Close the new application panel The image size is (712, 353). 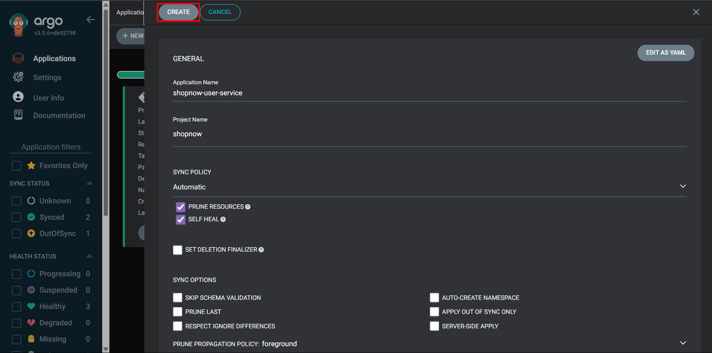pyautogui.click(x=696, y=12)
